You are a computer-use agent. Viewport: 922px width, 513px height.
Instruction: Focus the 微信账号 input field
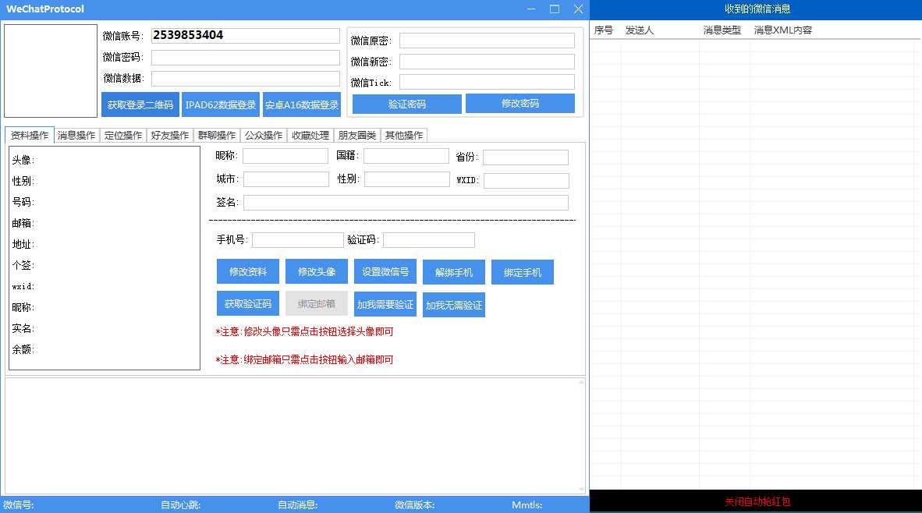(245, 35)
